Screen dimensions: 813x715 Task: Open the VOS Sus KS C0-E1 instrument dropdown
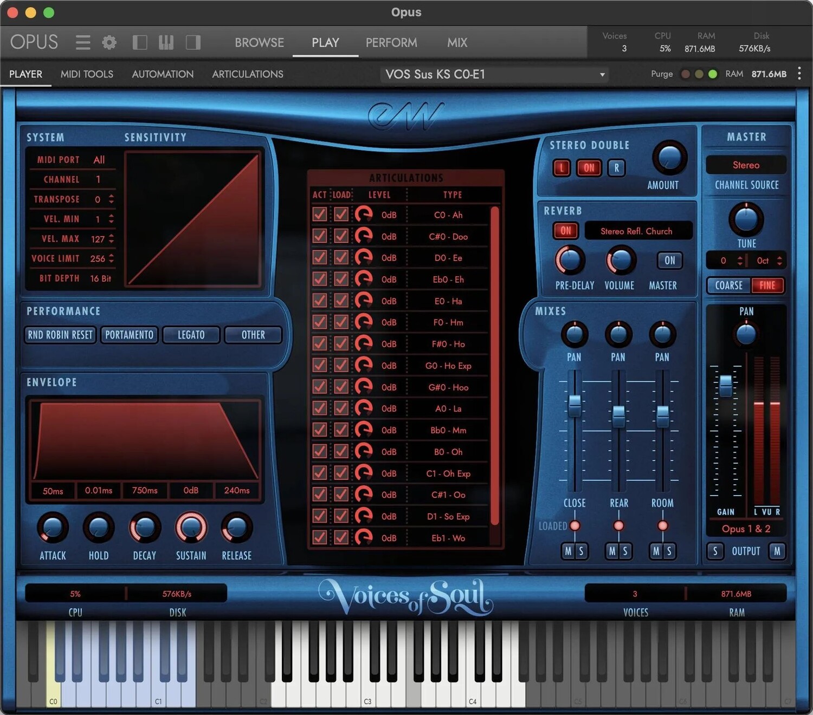[x=494, y=74]
